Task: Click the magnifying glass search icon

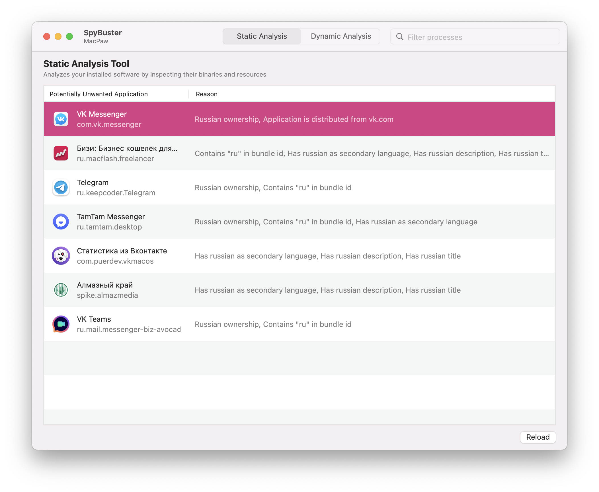Action: (399, 37)
